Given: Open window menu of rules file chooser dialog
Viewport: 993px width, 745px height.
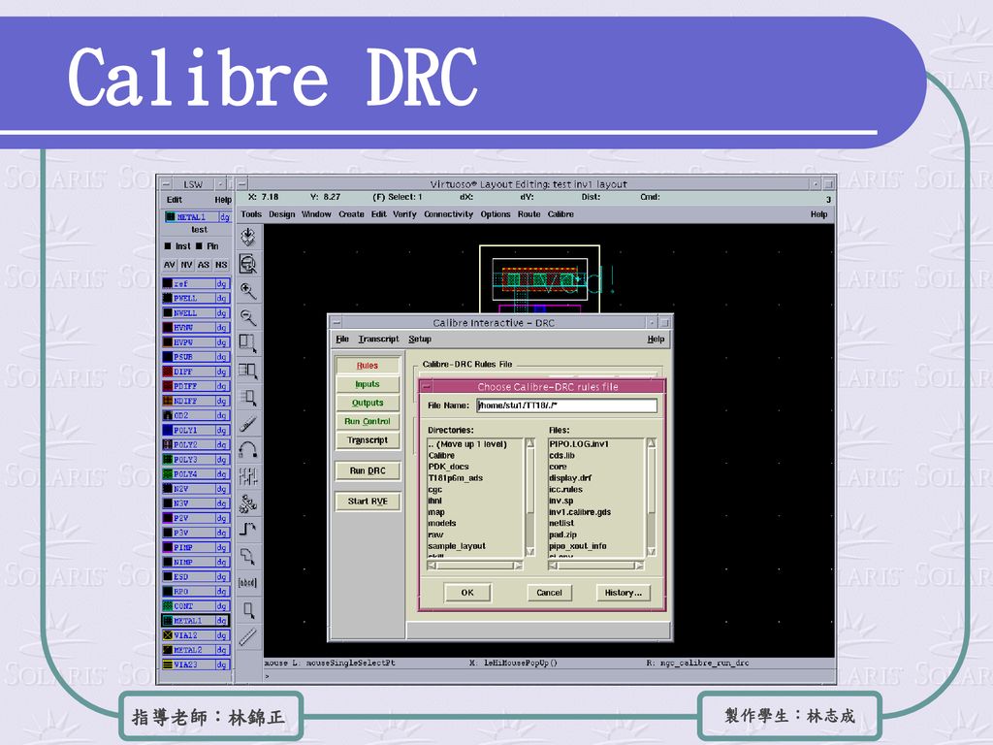Looking at the screenshot, I should tap(427, 386).
